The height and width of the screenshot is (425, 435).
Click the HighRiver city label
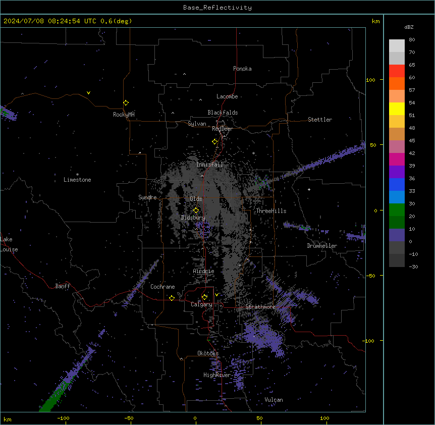click(217, 375)
